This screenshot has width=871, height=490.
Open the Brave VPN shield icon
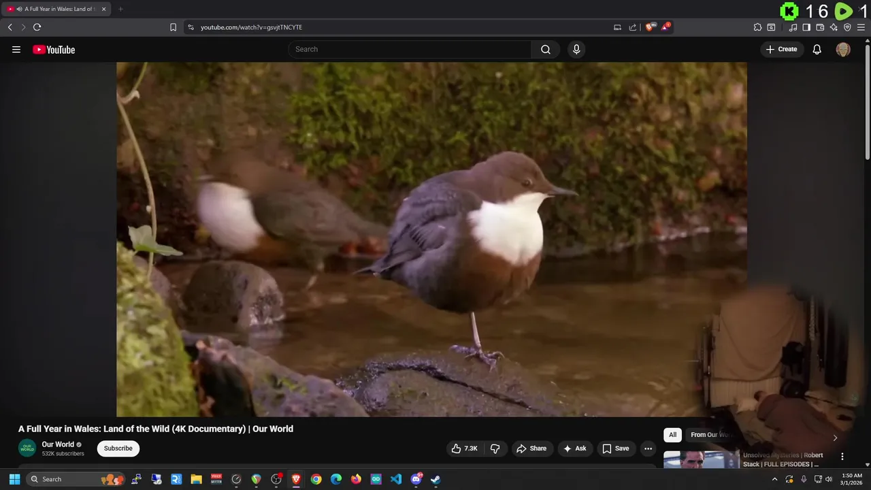click(x=847, y=27)
